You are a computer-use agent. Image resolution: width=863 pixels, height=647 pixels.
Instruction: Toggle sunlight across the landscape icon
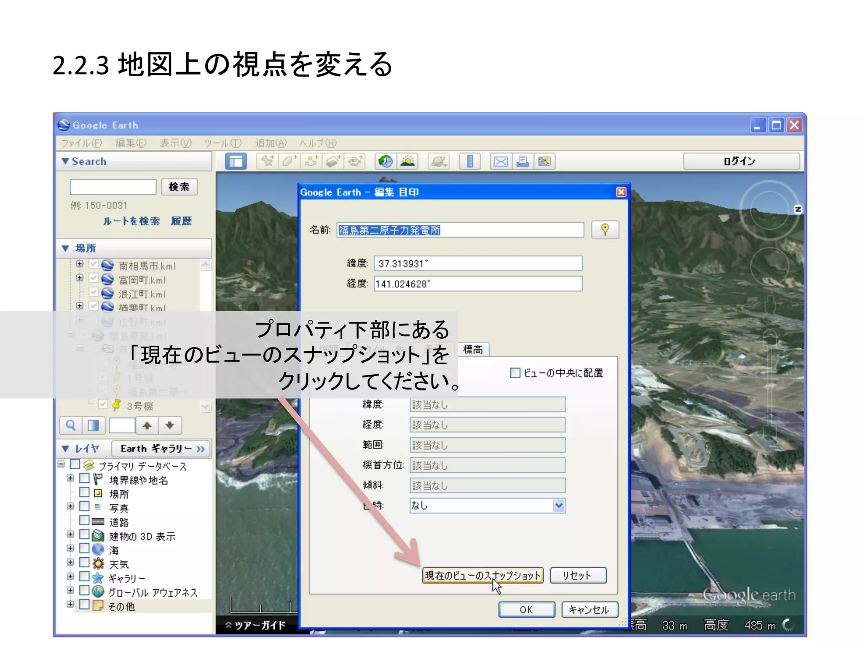point(407,161)
